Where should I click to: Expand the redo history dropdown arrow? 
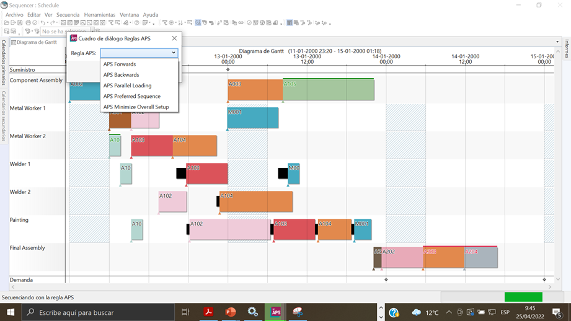[57, 22]
